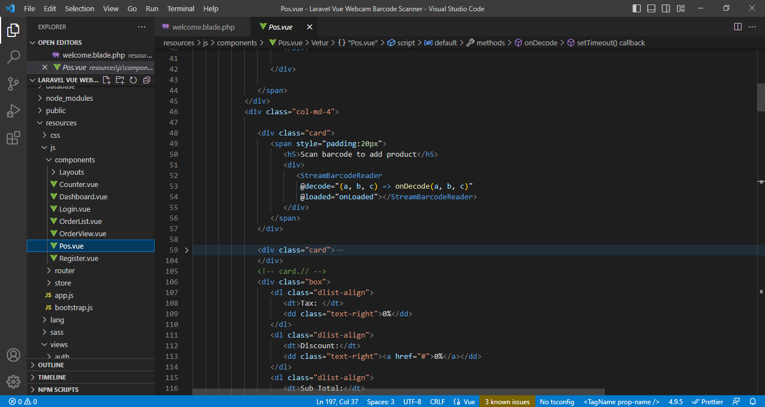Click the No tsconfig status item
This screenshot has width=765, height=407.
pos(557,401)
